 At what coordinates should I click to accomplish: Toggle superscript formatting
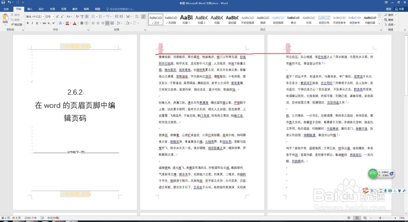pyautogui.click(x=53, y=23)
